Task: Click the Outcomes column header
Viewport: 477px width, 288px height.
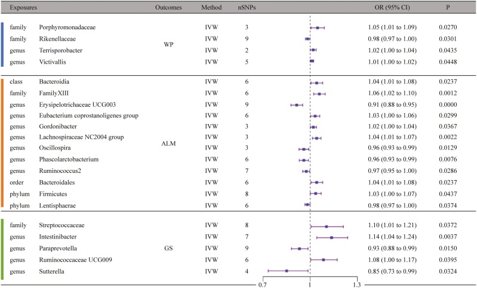Action: coord(168,7)
